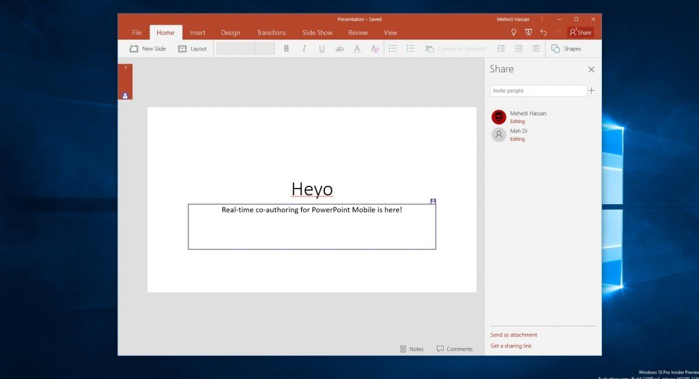Select slide 1 thumbnail
Viewport: 699px width, 379px height.
tap(126, 81)
